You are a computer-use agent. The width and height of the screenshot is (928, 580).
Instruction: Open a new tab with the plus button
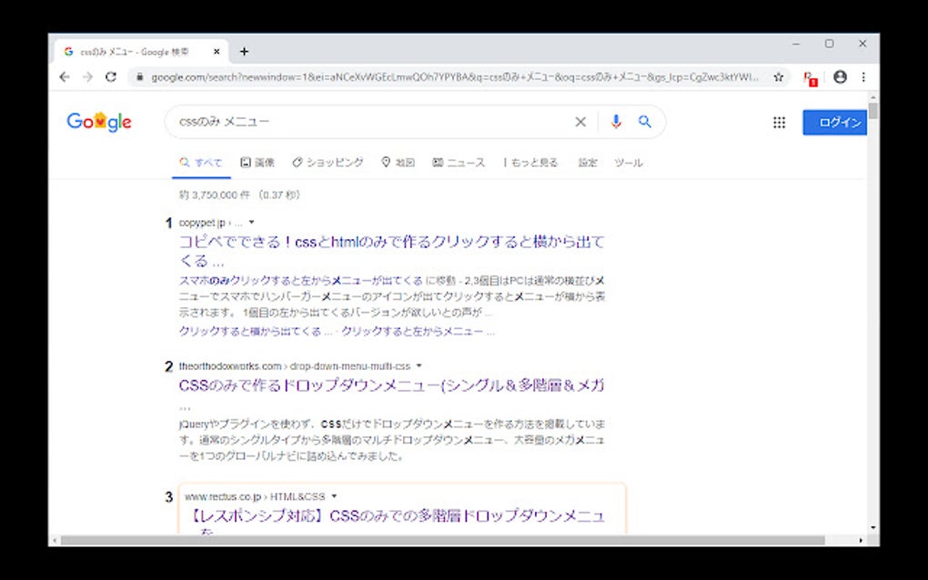(244, 52)
